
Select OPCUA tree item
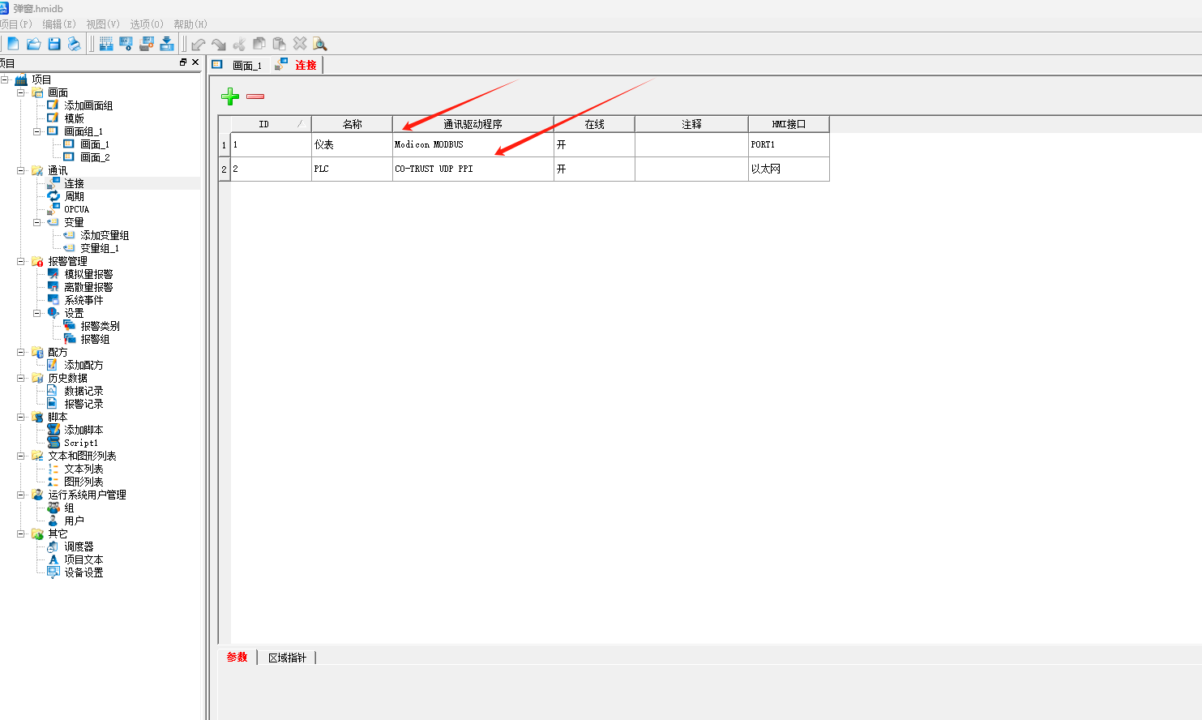[x=76, y=209]
